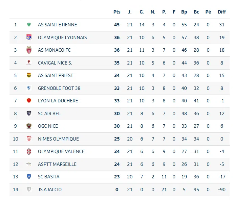This screenshot has width=234, height=200.
Task: Open the JS Ajaccio team name link
Action: 50,190
